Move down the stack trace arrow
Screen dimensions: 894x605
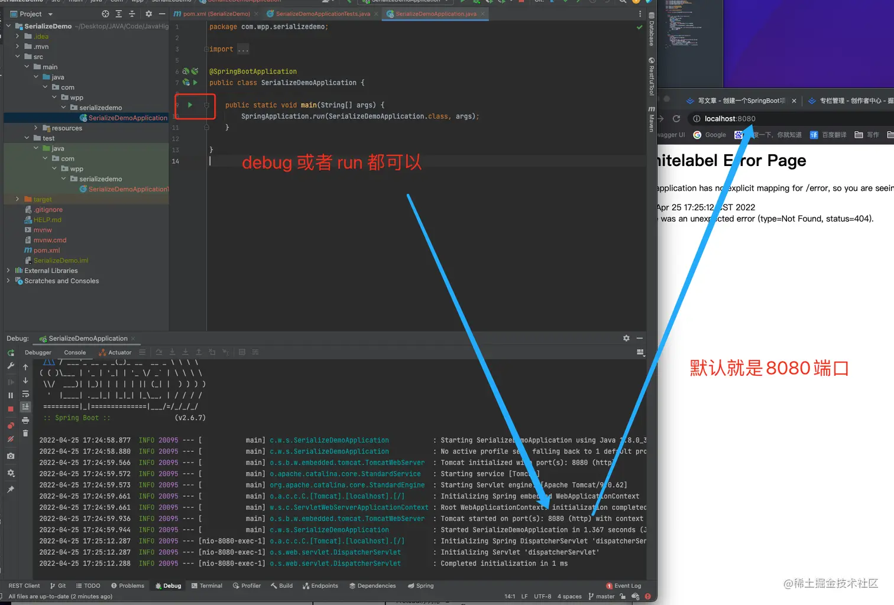coord(25,380)
